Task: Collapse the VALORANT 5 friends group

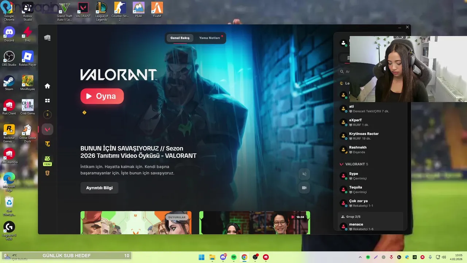Action: [x=354, y=164]
